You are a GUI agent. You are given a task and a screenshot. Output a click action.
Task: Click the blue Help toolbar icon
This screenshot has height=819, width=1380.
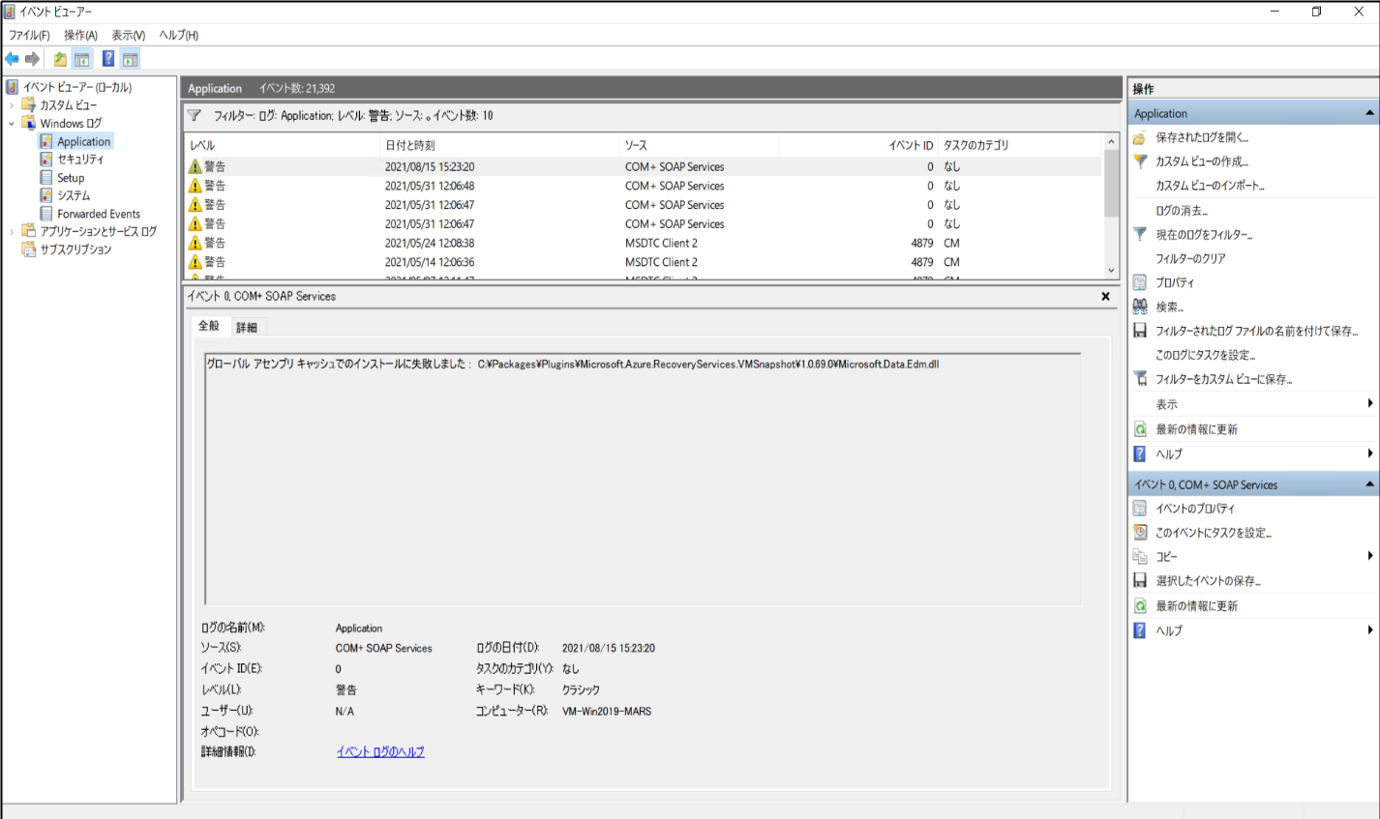pyautogui.click(x=108, y=59)
